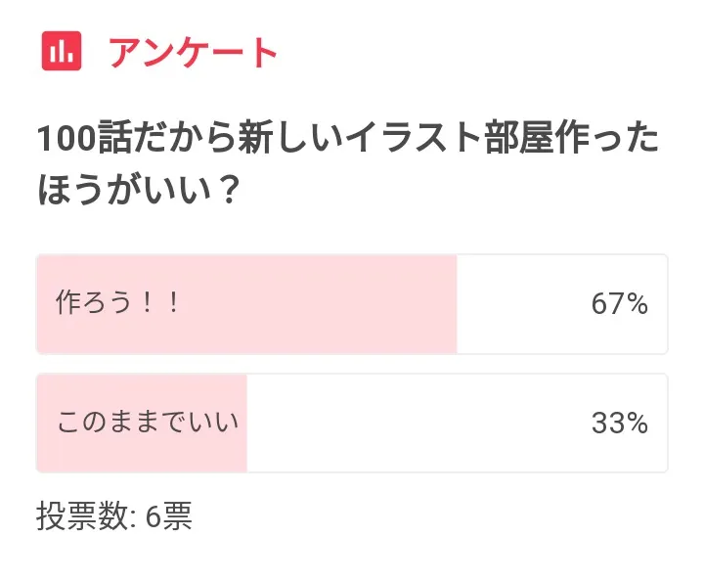Select the 作ろう！！ poll option label
The height and width of the screenshot is (581, 704).
tap(119, 304)
